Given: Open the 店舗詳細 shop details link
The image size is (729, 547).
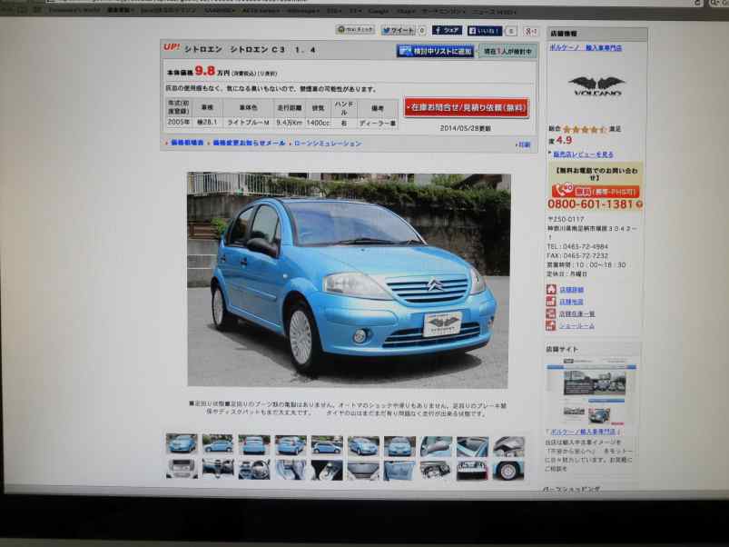Looking at the screenshot, I should (x=571, y=290).
